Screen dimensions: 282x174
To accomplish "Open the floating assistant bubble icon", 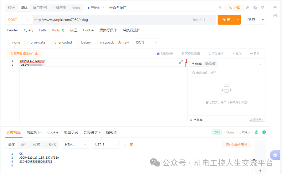I will pyautogui.click(x=275, y=155).
